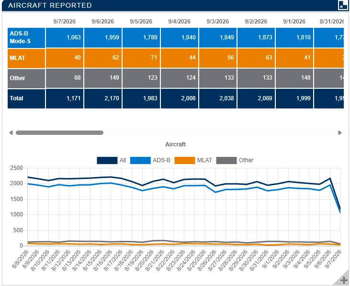Click the horizontal scrollbar thumb under the table
The width and height of the screenshot is (350, 286).
click(x=59, y=133)
